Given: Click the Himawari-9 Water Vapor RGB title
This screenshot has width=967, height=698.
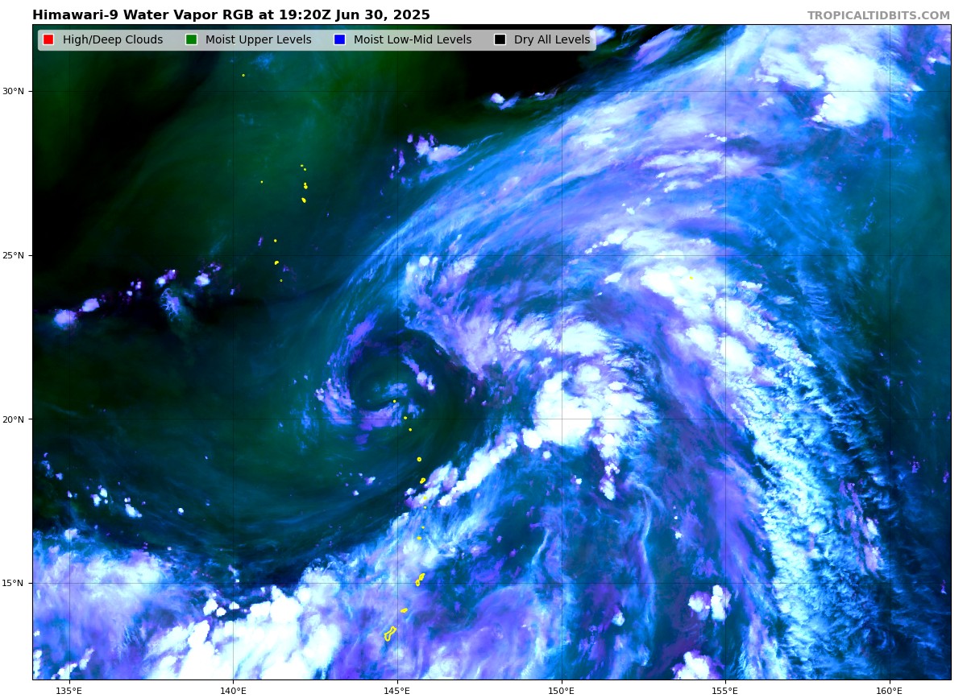Looking at the screenshot, I should 231,15.
